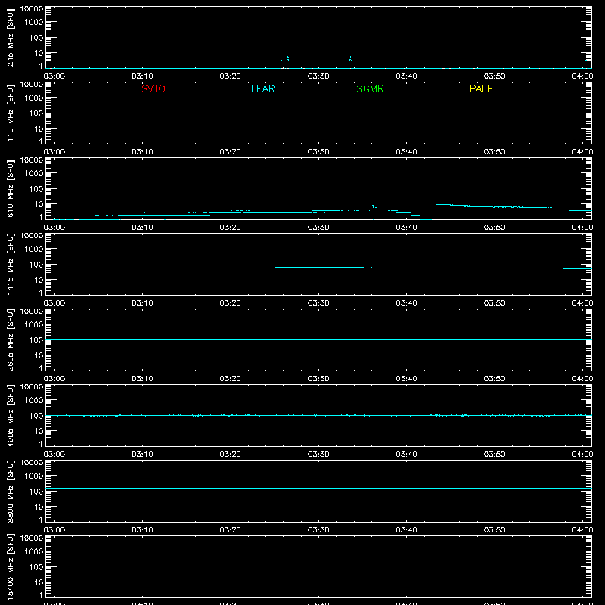Click the 610 MHz [SFU] axis title

coord(10,189)
